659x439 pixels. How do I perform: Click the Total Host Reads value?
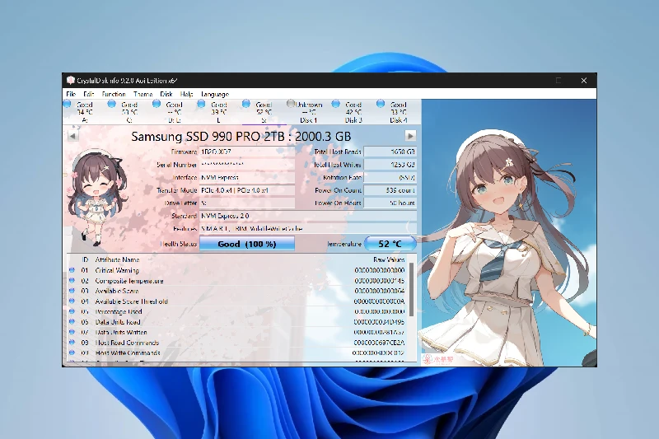[390, 152]
